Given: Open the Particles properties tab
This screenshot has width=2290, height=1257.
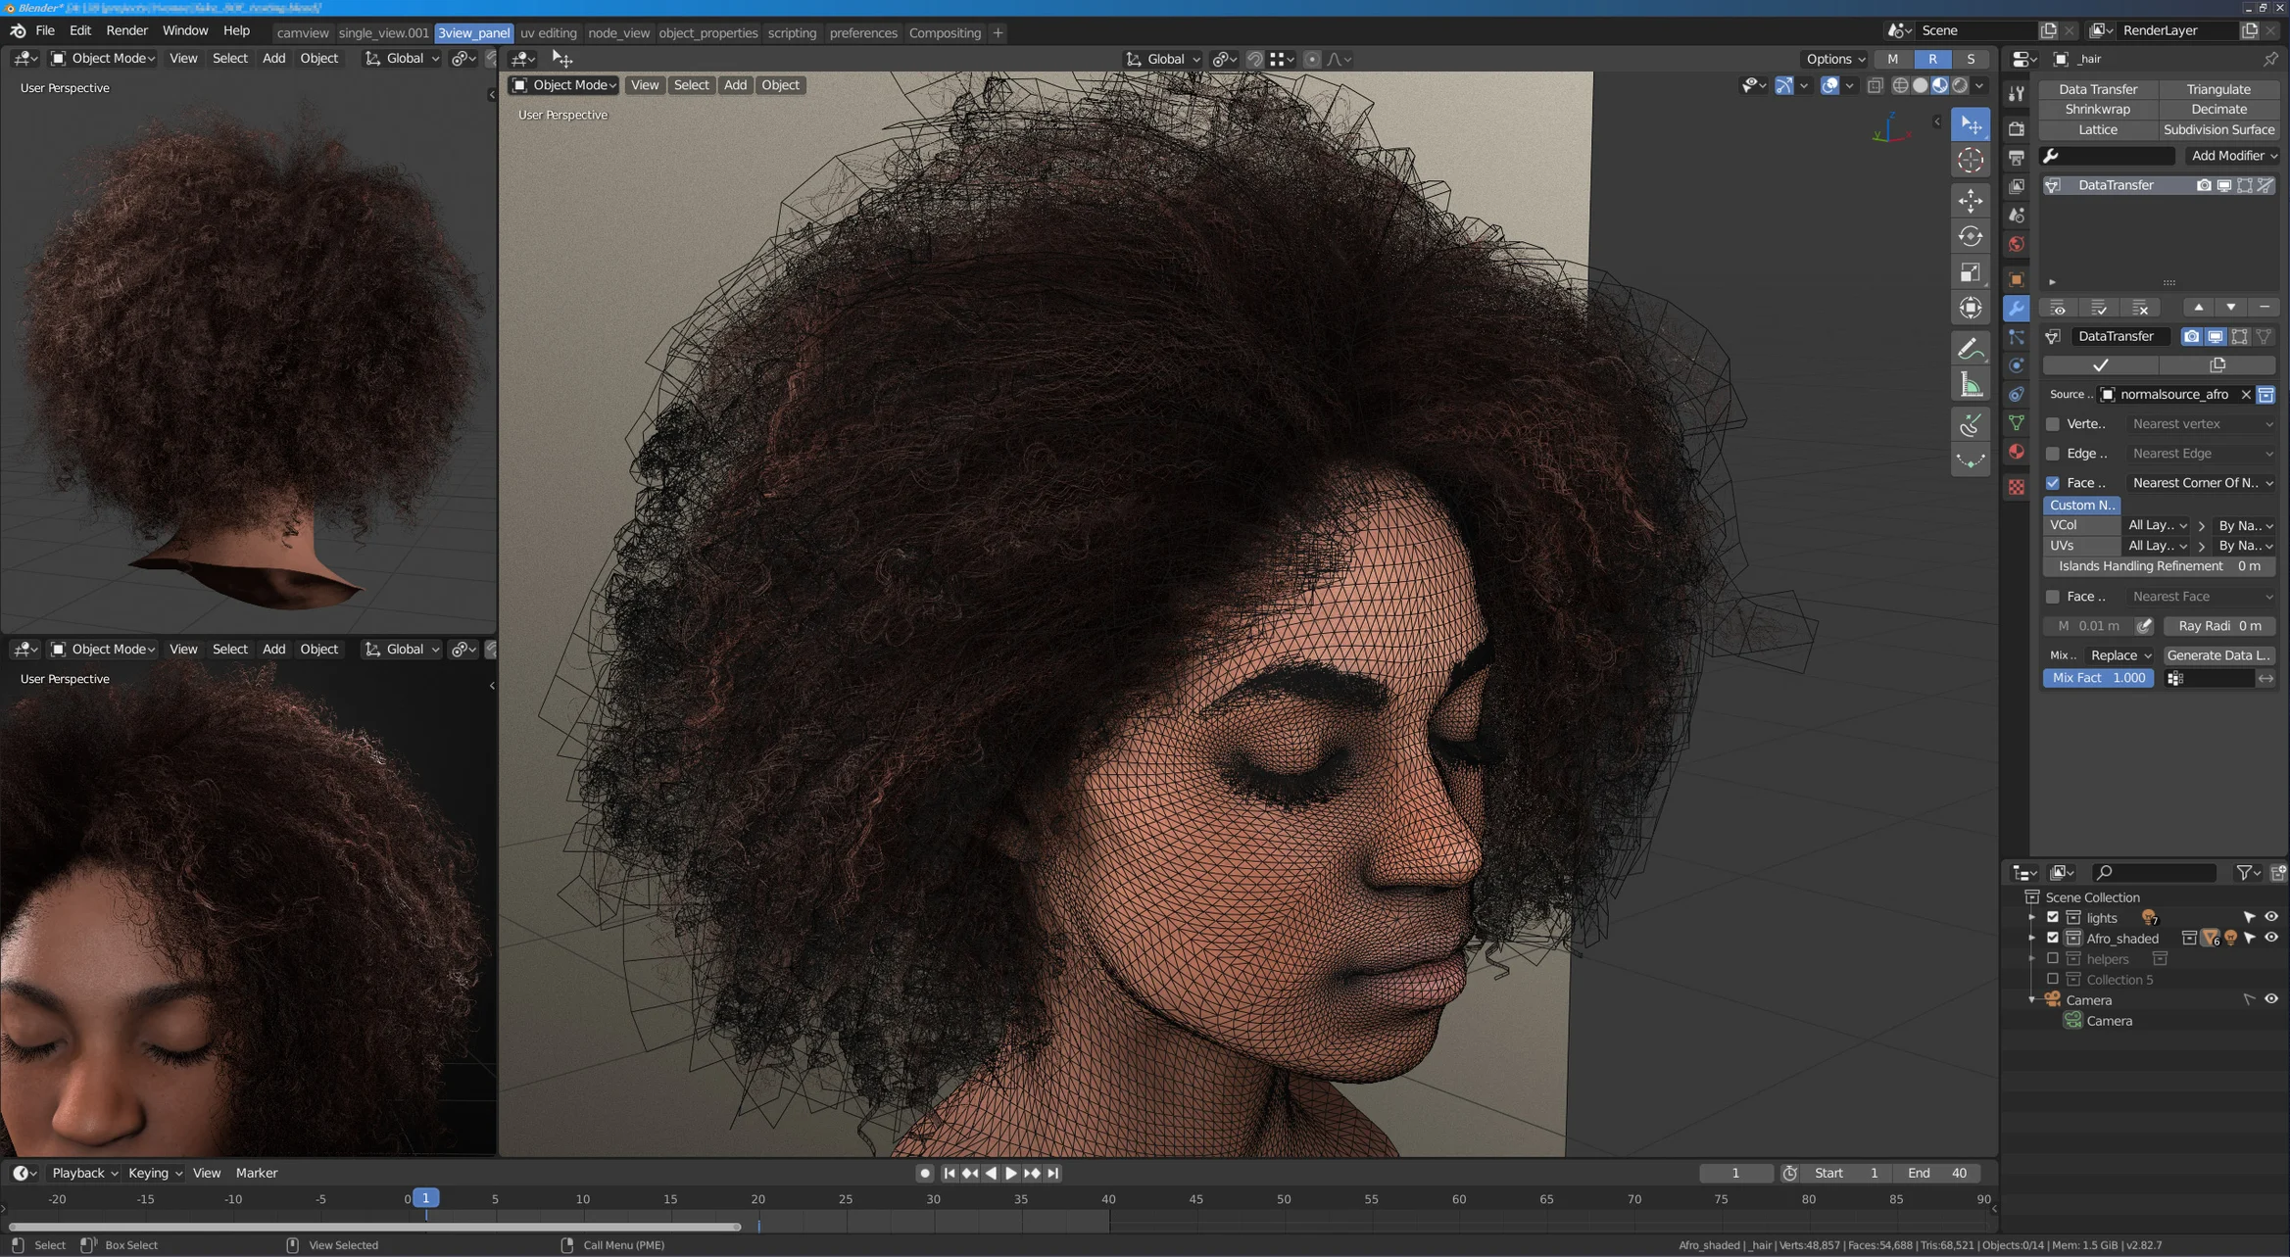Looking at the screenshot, I should [2016, 337].
